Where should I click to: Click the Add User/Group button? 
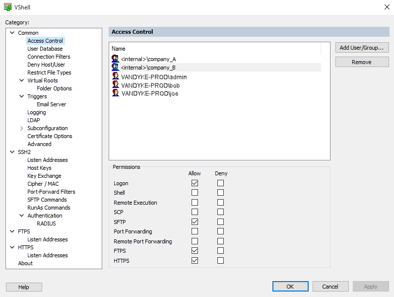tap(362, 48)
